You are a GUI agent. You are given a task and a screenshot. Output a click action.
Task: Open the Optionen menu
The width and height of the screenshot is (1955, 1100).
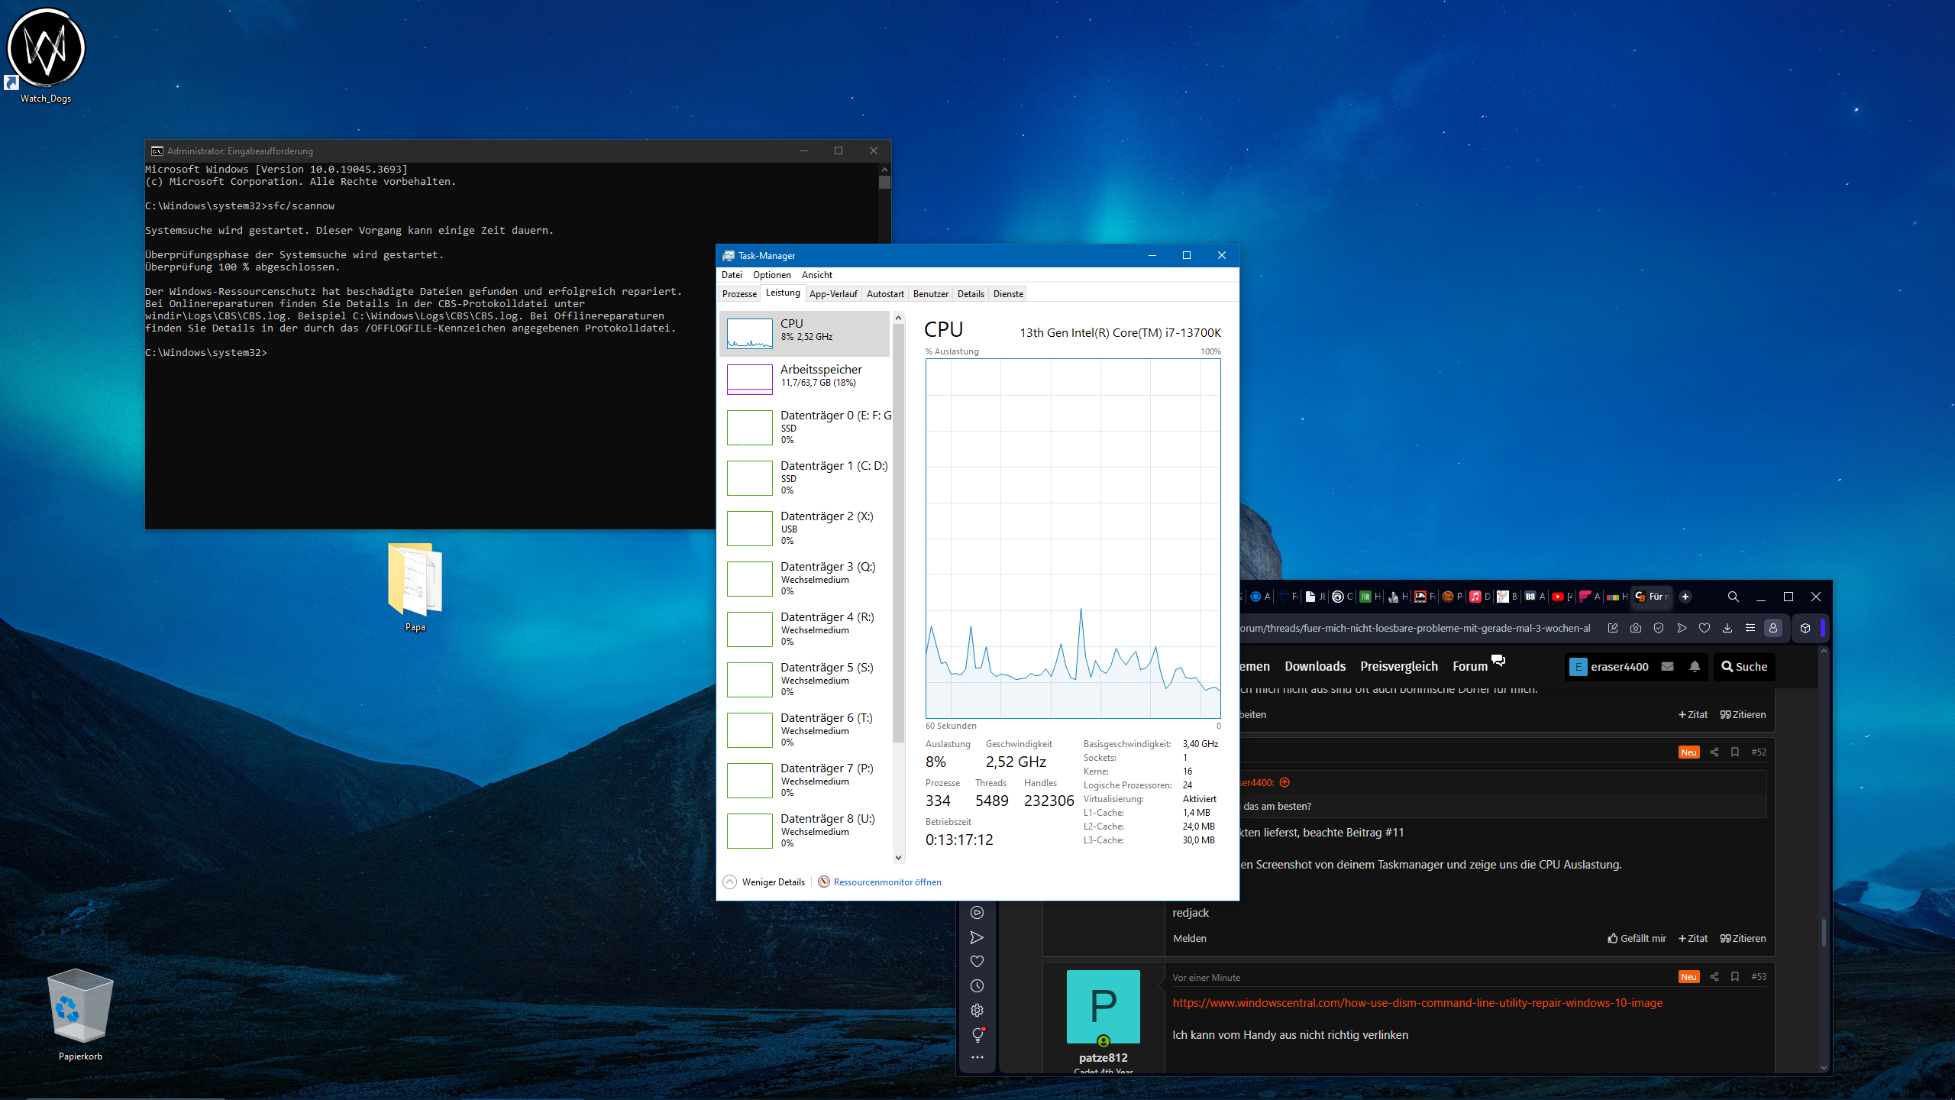coord(771,275)
